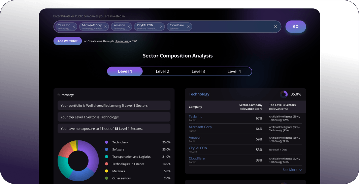Click the purple Technology legend dot
Image resolution: width=359 pixels, height=184 pixels.
coord(106,142)
